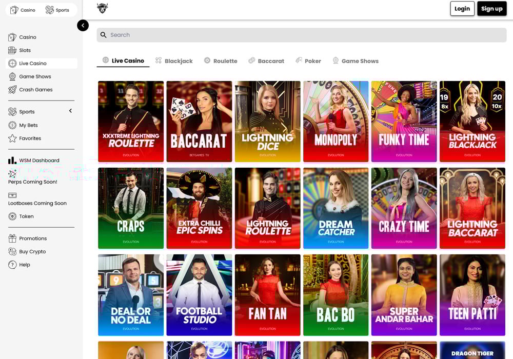Open the Baccarat Betgames TV game
513x359 pixels.
[x=199, y=122]
